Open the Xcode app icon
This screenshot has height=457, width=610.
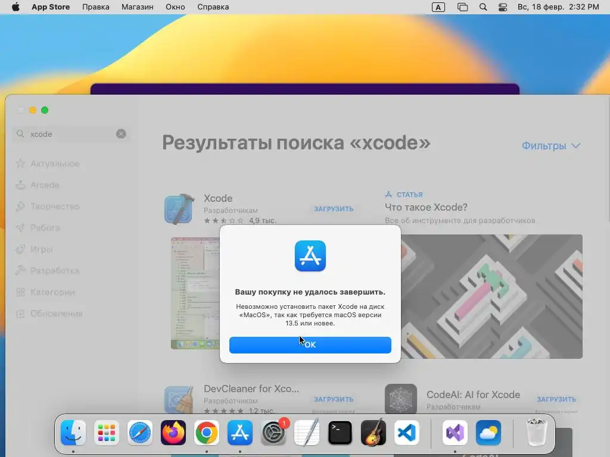[x=179, y=209]
